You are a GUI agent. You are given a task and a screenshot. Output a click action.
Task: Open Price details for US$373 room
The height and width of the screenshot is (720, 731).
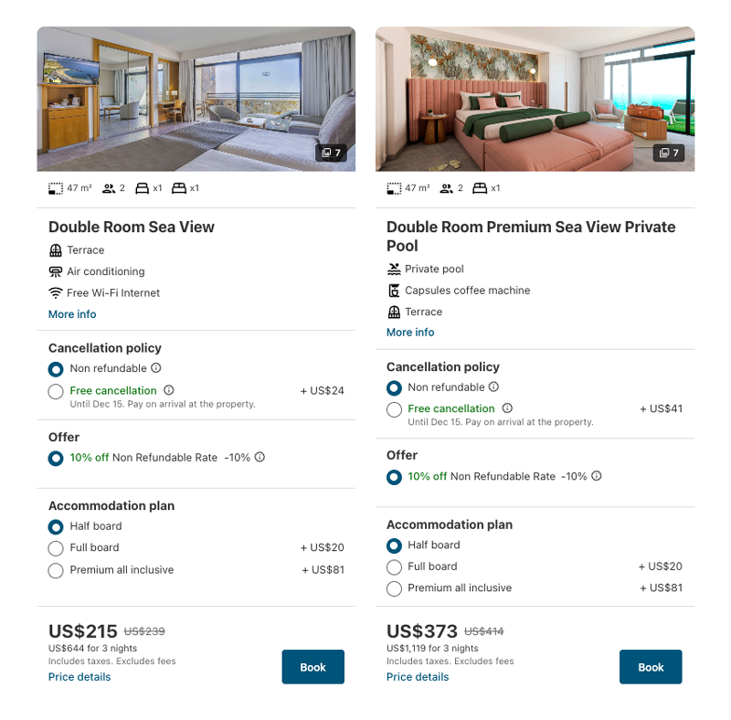click(x=418, y=677)
